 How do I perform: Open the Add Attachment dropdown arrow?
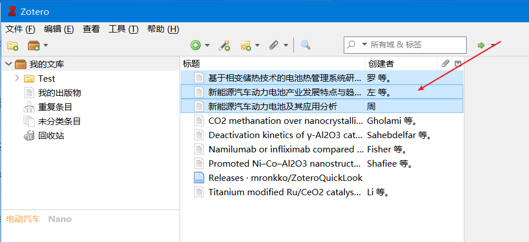(x=286, y=45)
